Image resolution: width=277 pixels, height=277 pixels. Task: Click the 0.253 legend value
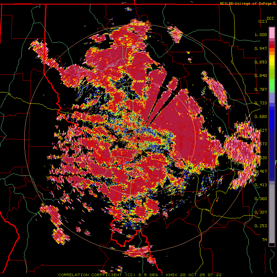[261, 226]
